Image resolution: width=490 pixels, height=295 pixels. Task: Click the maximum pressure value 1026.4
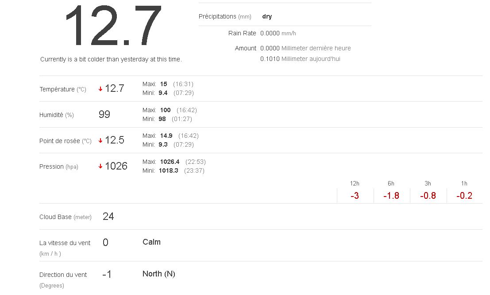pos(170,162)
